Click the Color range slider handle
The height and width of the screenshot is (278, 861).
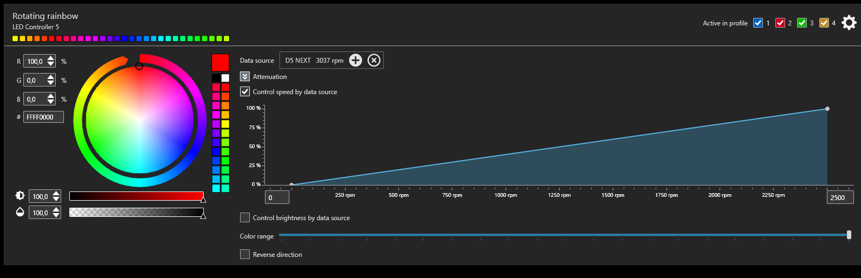[x=849, y=235]
